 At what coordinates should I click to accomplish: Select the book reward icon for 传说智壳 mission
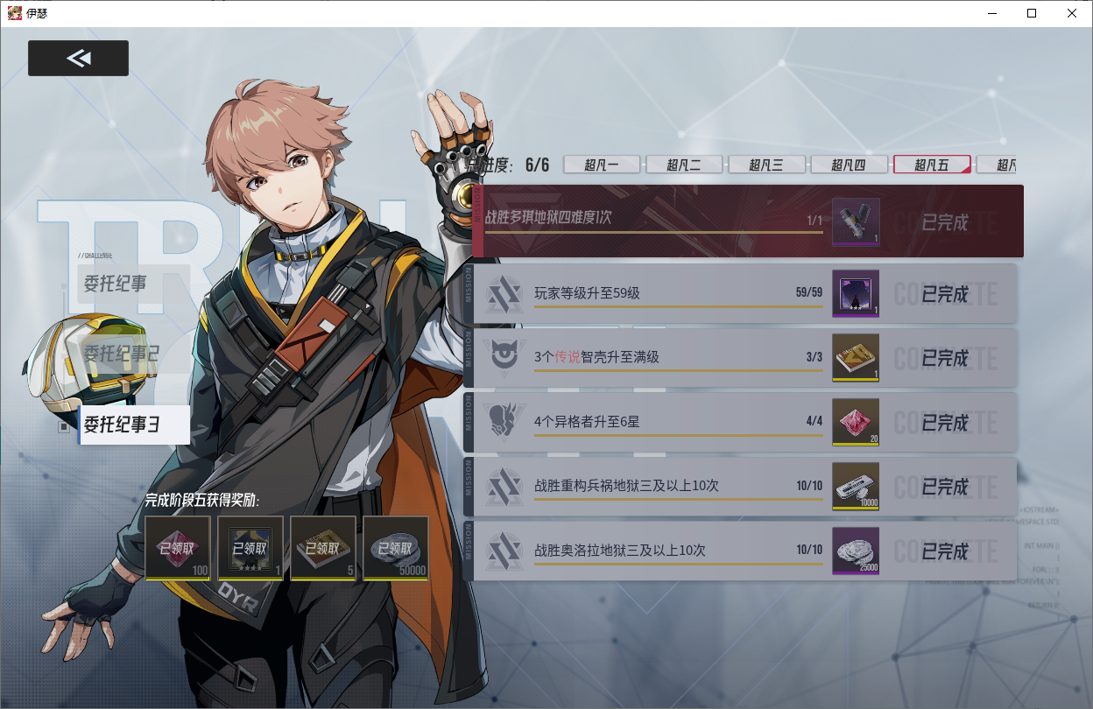pyautogui.click(x=856, y=357)
